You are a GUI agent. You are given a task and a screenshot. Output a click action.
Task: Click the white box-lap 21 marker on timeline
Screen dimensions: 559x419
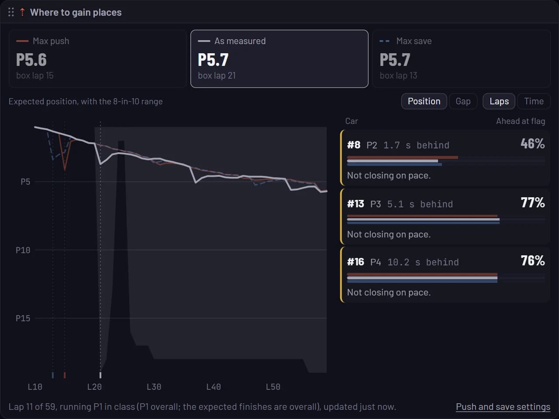(x=100, y=375)
